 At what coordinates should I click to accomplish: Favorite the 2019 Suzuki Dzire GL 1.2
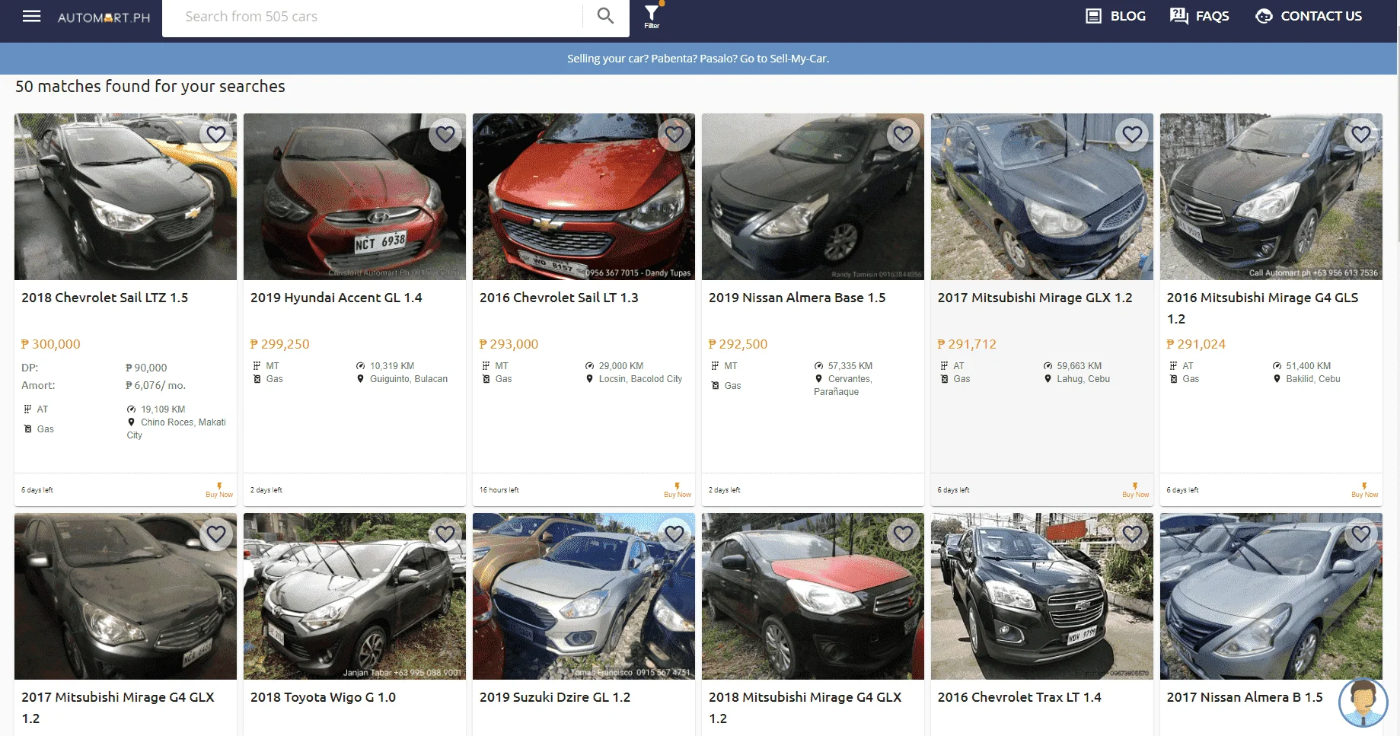[x=674, y=534]
